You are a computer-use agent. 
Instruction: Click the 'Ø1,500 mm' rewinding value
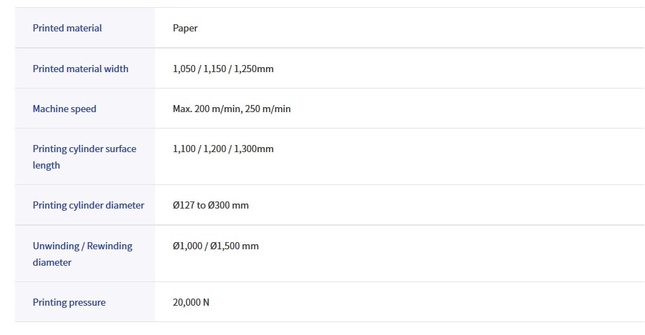tap(235, 246)
